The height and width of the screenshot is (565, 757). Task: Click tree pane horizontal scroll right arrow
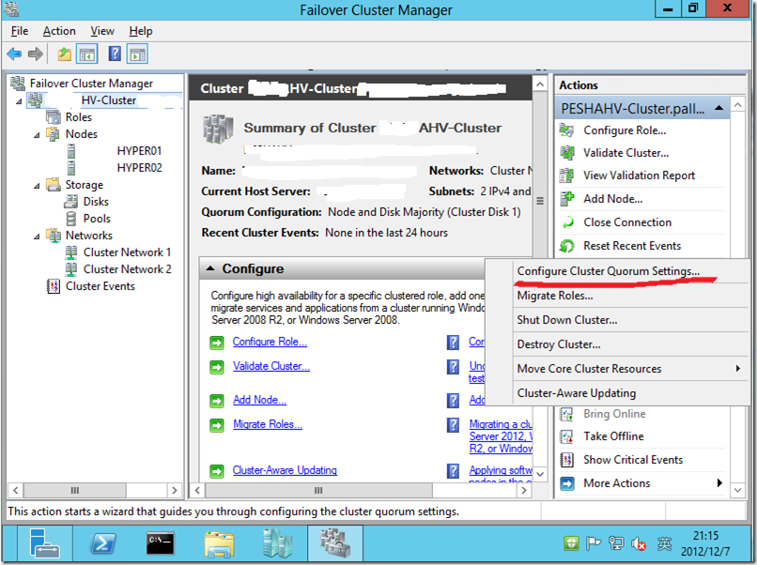[175, 490]
